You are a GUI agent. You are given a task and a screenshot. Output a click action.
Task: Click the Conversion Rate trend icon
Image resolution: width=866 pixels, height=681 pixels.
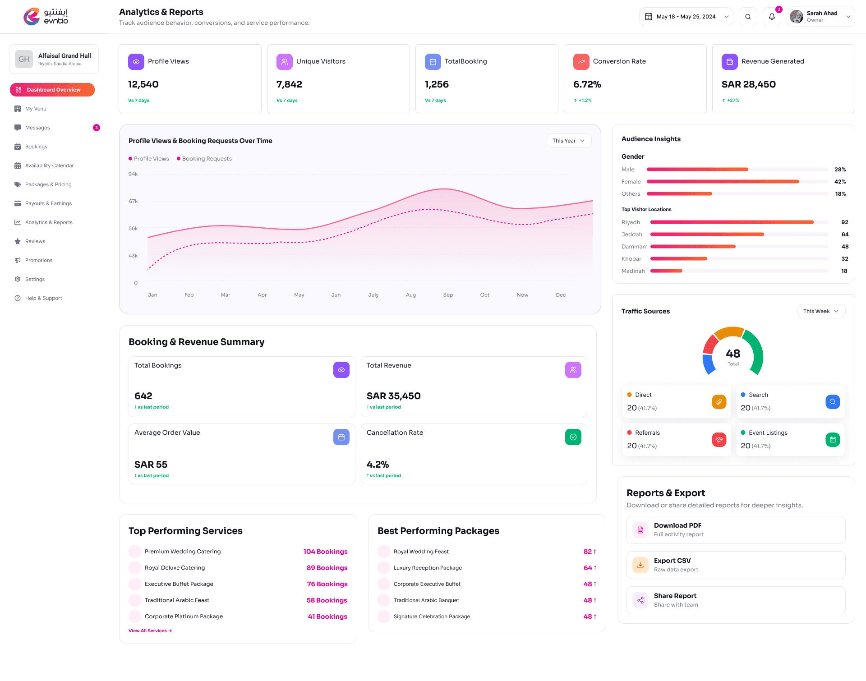(581, 62)
